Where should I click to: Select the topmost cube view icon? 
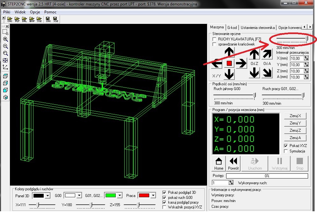5,76
